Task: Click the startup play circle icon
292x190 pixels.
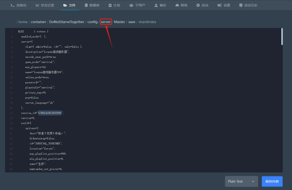Action: (198, 5)
